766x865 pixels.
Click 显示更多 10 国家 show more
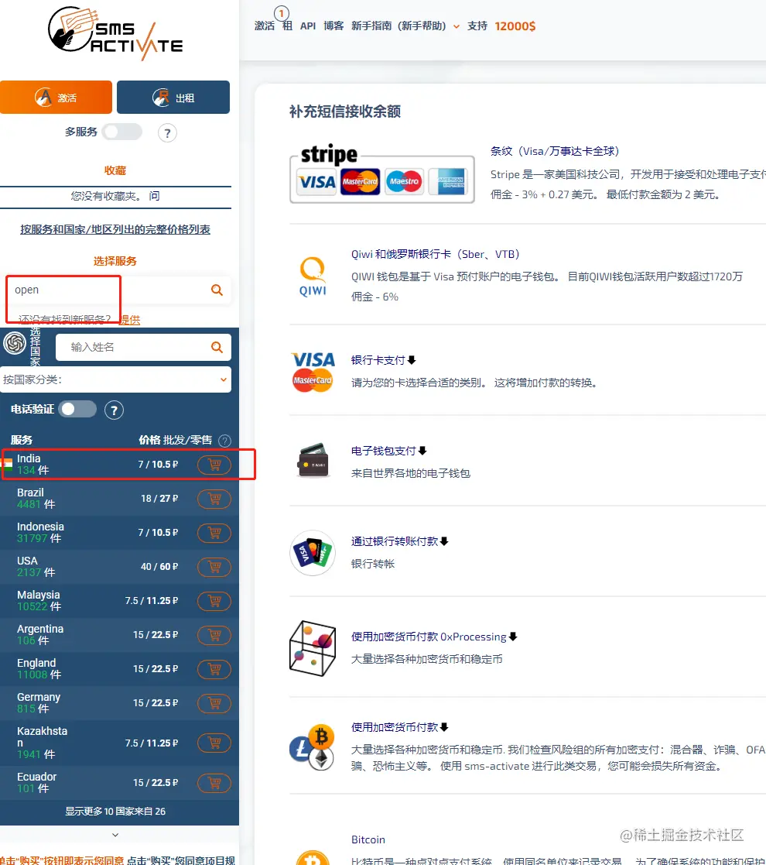tap(115, 812)
